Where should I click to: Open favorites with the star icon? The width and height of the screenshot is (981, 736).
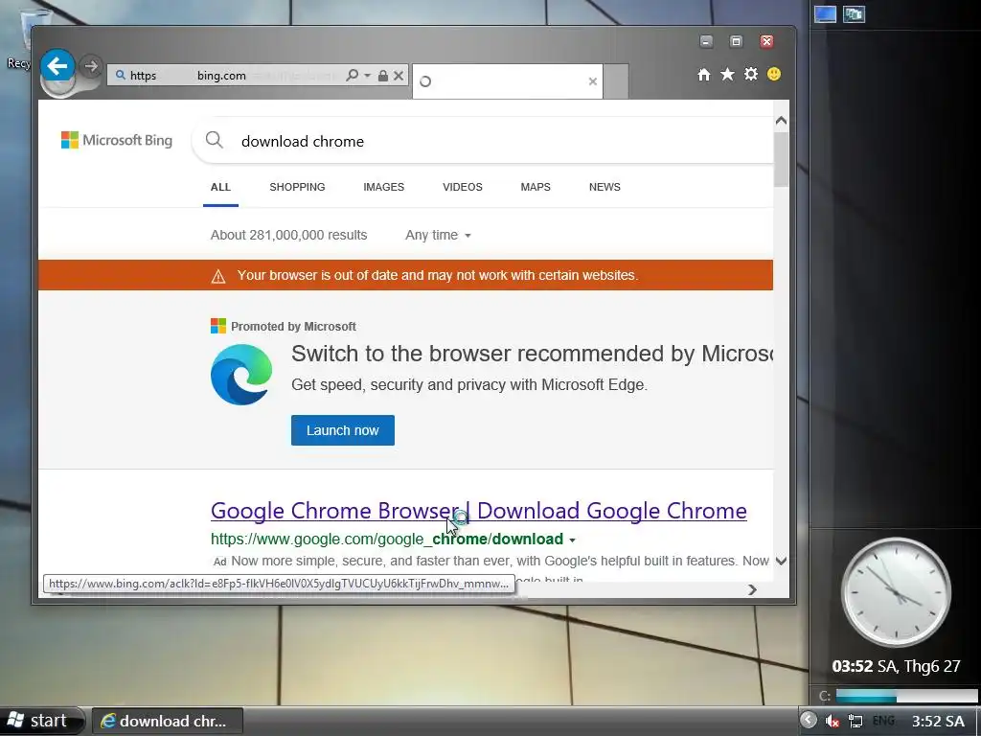(727, 75)
